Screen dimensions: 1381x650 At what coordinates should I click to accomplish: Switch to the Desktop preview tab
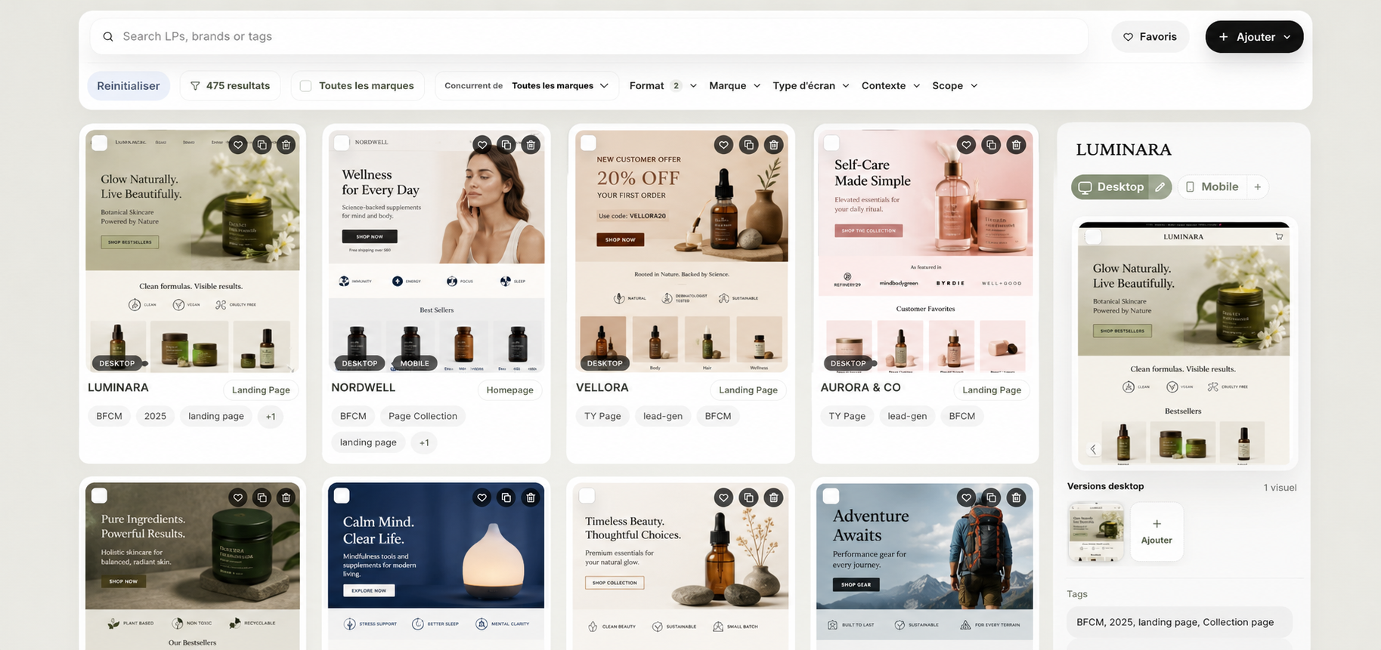click(x=1110, y=187)
